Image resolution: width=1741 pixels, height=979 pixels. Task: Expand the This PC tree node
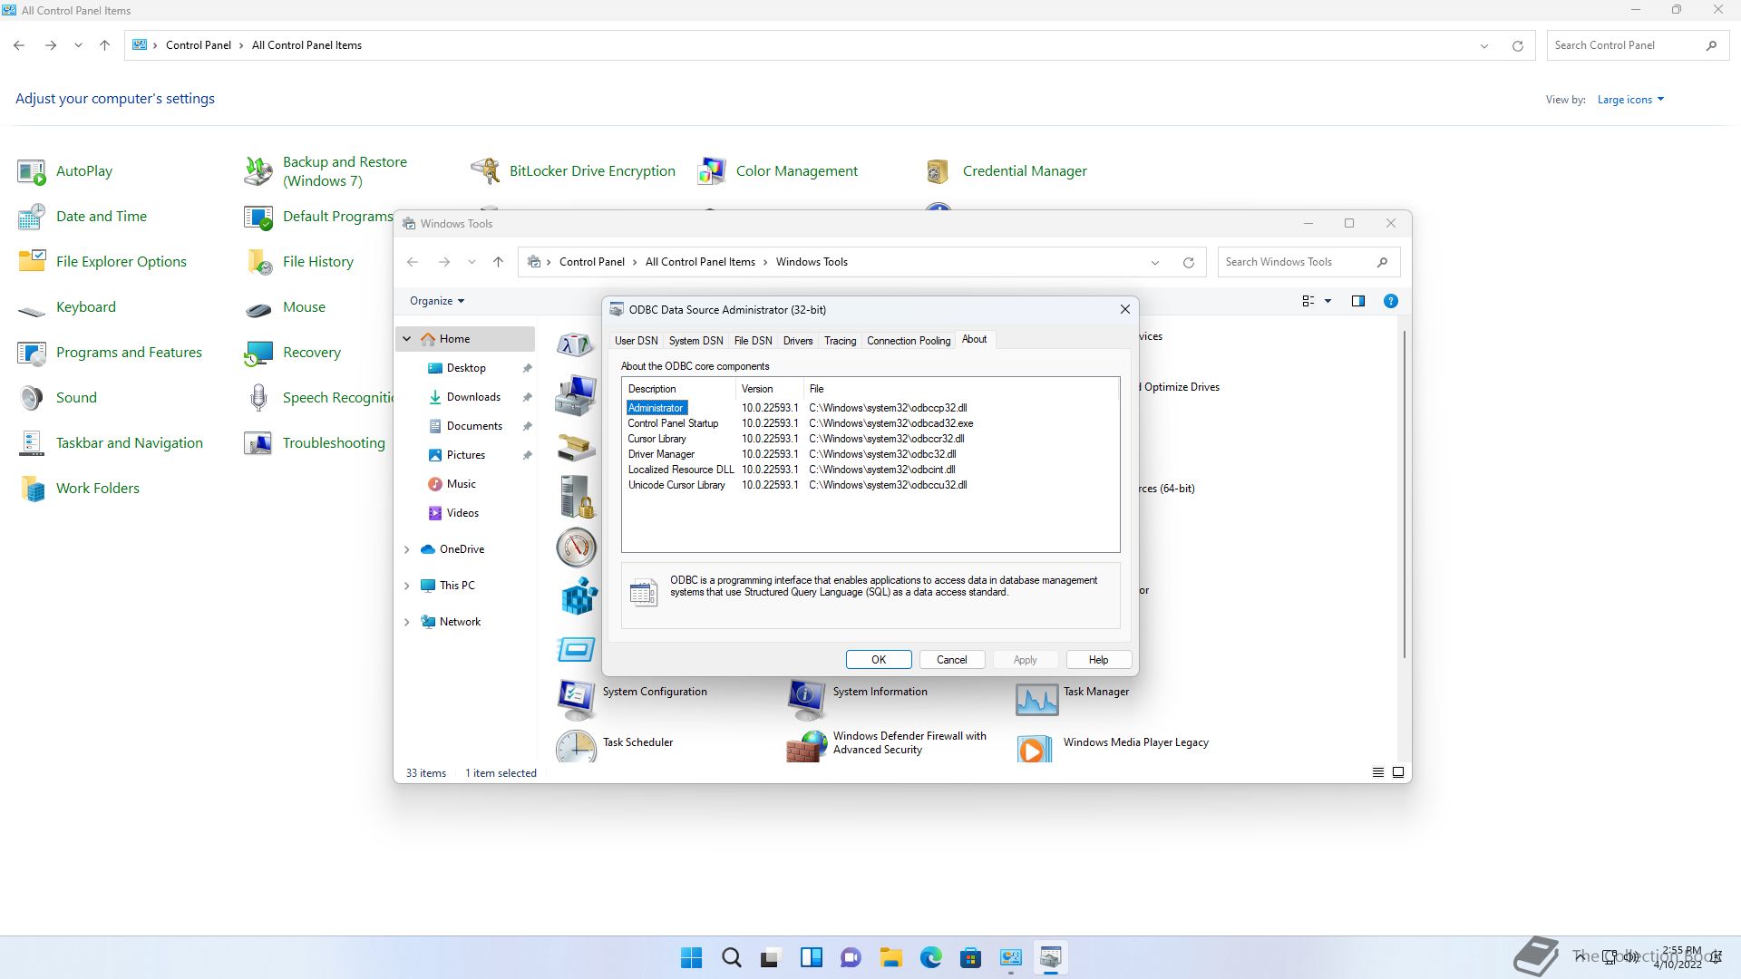(406, 586)
